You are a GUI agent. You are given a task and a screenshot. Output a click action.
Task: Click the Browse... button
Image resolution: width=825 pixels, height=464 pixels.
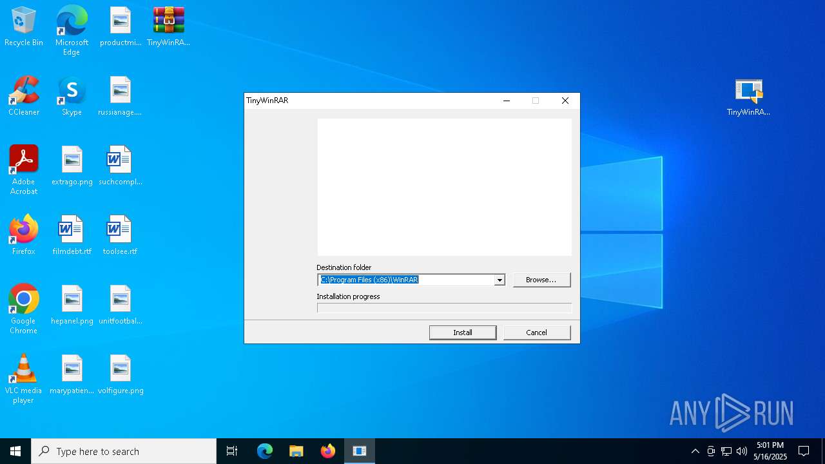(x=541, y=280)
